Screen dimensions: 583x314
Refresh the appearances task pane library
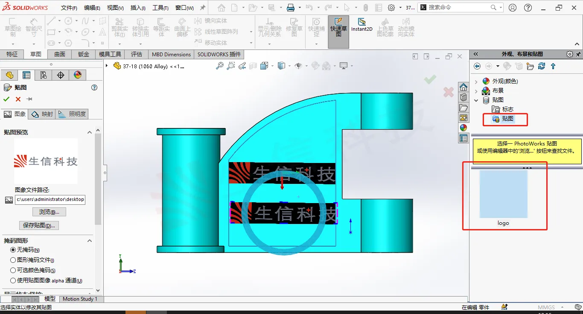coord(542,66)
